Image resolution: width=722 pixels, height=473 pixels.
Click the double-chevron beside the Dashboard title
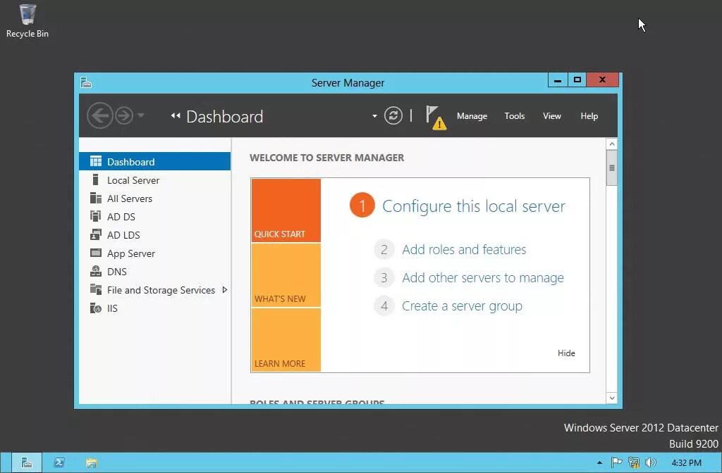(x=176, y=116)
